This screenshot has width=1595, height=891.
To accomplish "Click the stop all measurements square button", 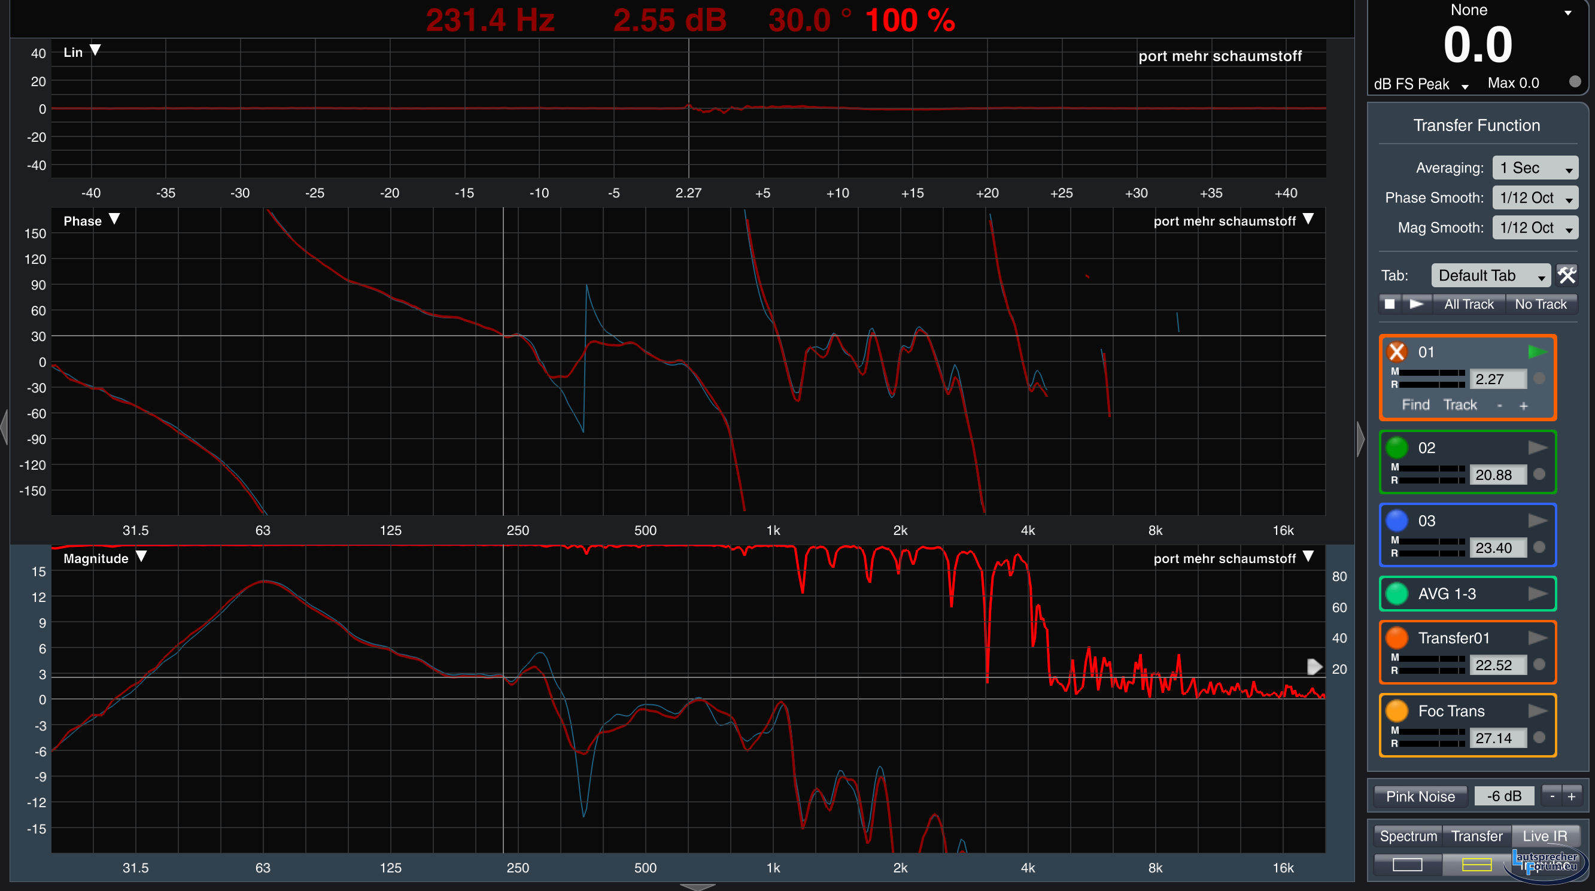I will (x=1390, y=304).
